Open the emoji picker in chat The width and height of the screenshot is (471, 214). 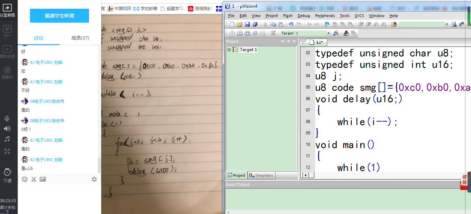(25, 179)
